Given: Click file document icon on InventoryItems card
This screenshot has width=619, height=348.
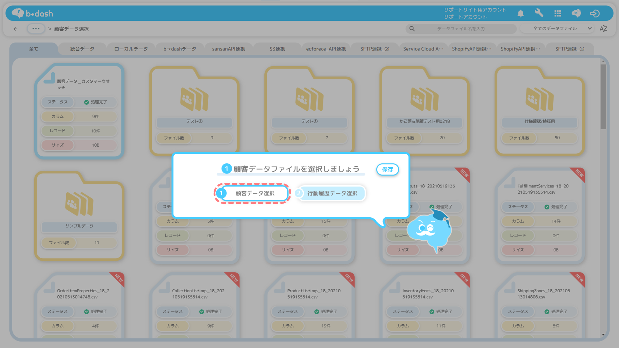Looking at the screenshot, I should [394, 288].
